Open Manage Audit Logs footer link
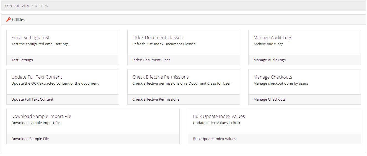This screenshot has height=156, width=367. (x=269, y=60)
